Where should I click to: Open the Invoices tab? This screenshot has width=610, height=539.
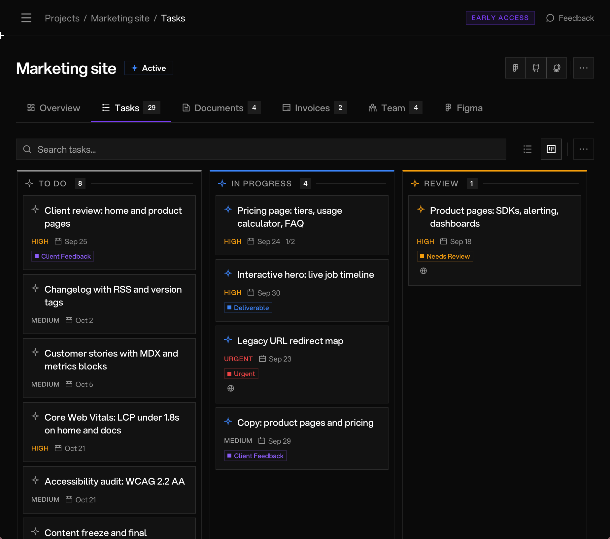coord(315,108)
